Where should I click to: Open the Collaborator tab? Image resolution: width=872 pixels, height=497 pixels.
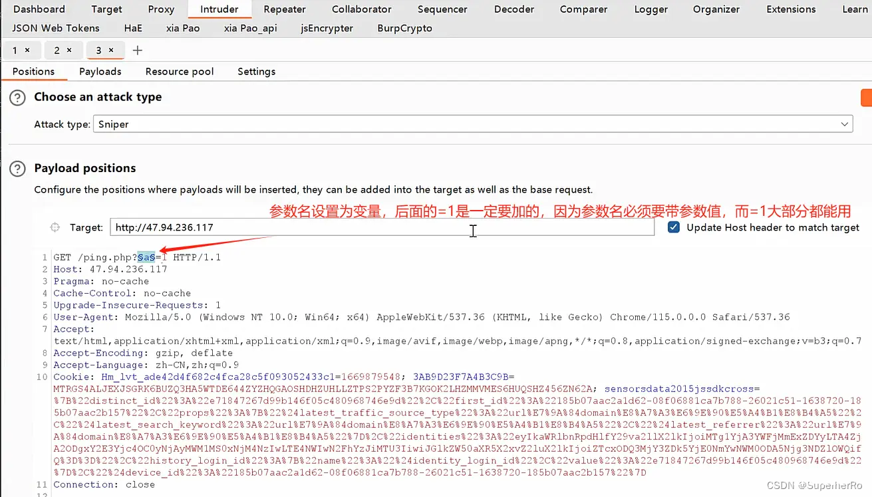(x=362, y=9)
